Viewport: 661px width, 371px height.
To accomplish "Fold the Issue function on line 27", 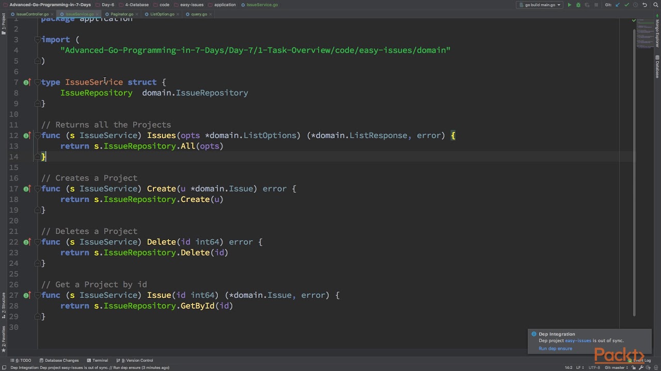I will point(37,295).
